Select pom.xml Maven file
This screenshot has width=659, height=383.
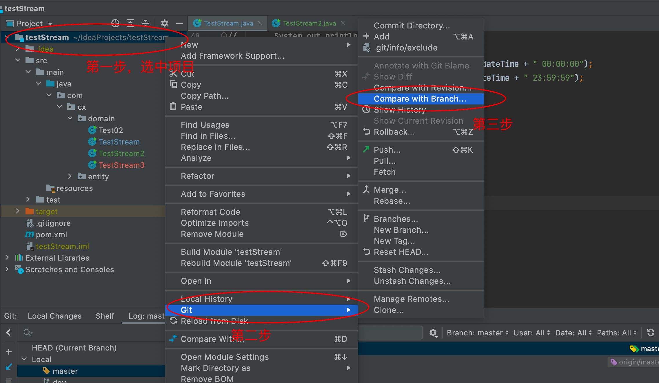pyautogui.click(x=46, y=235)
